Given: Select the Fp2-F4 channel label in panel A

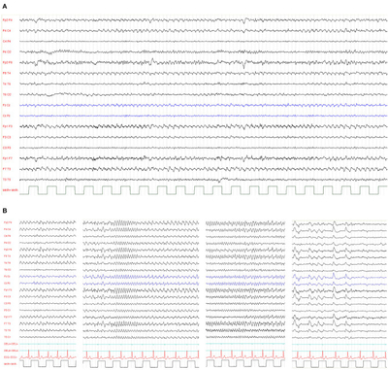Looking at the screenshot, I should click(8, 20).
